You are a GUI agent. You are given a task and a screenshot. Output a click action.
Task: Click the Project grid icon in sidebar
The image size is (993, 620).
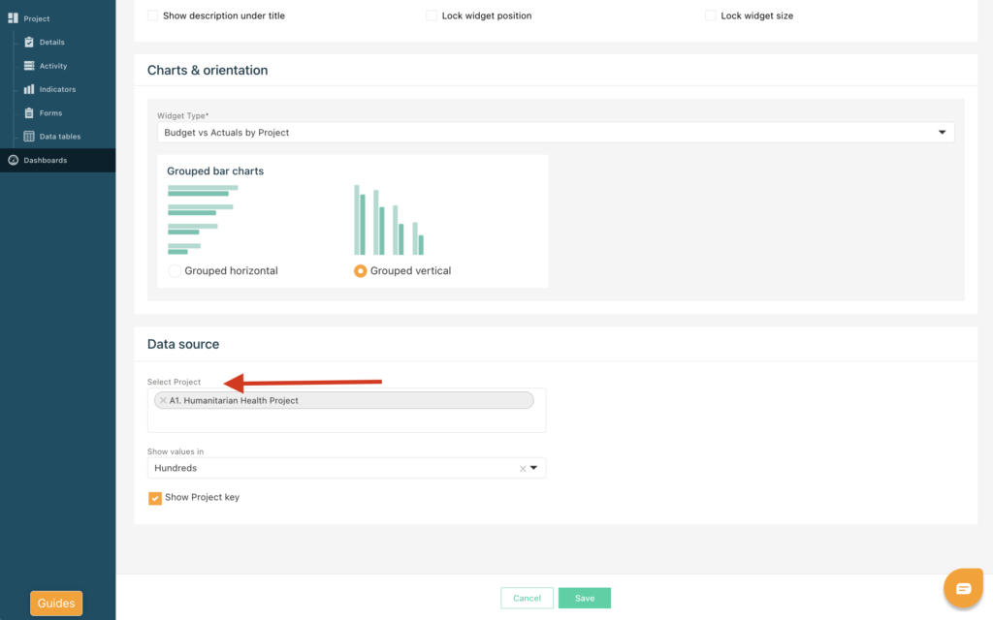coord(13,18)
